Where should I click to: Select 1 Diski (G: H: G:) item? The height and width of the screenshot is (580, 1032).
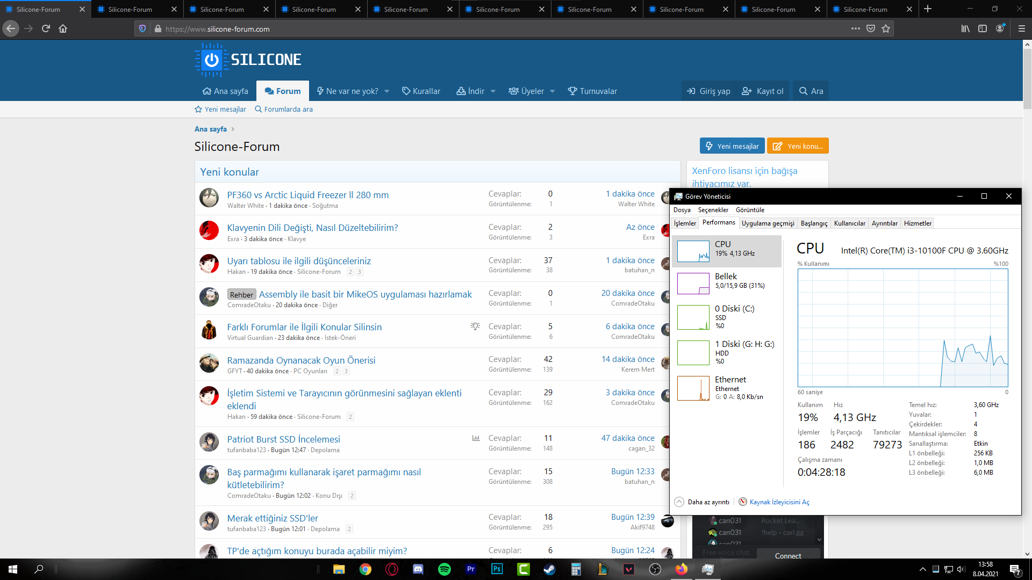727,352
